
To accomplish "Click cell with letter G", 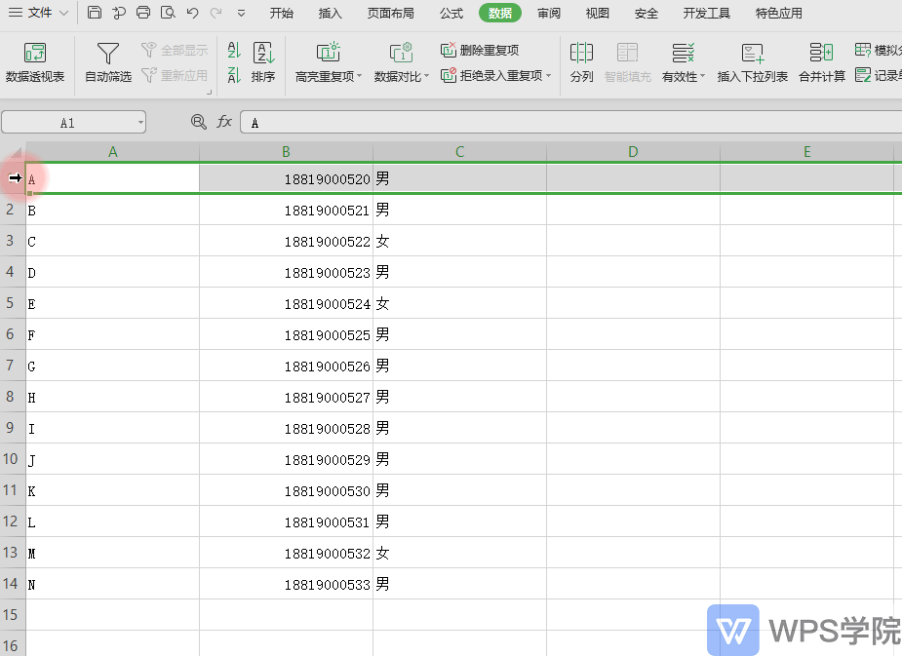I will pyautogui.click(x=113, y=366).
